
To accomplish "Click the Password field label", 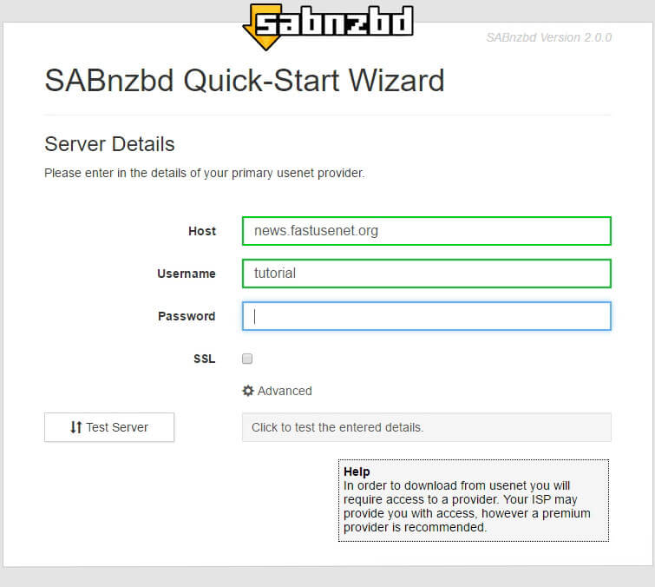I will [187, 316].
